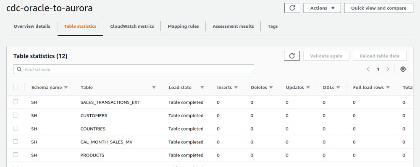
Task: Open the Tags tab
Action: [273, 26]
